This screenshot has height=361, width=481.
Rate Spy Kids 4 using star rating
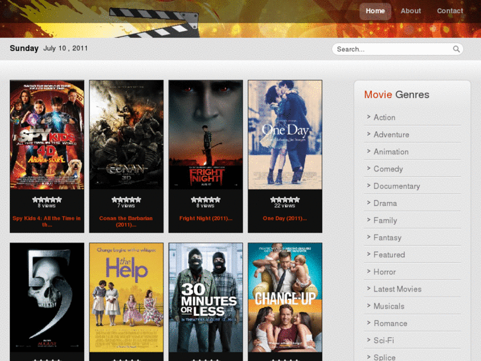47,199
